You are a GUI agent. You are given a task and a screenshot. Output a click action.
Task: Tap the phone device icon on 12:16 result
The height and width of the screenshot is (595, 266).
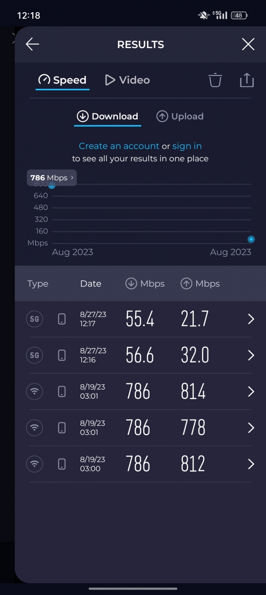click(61, 356)
